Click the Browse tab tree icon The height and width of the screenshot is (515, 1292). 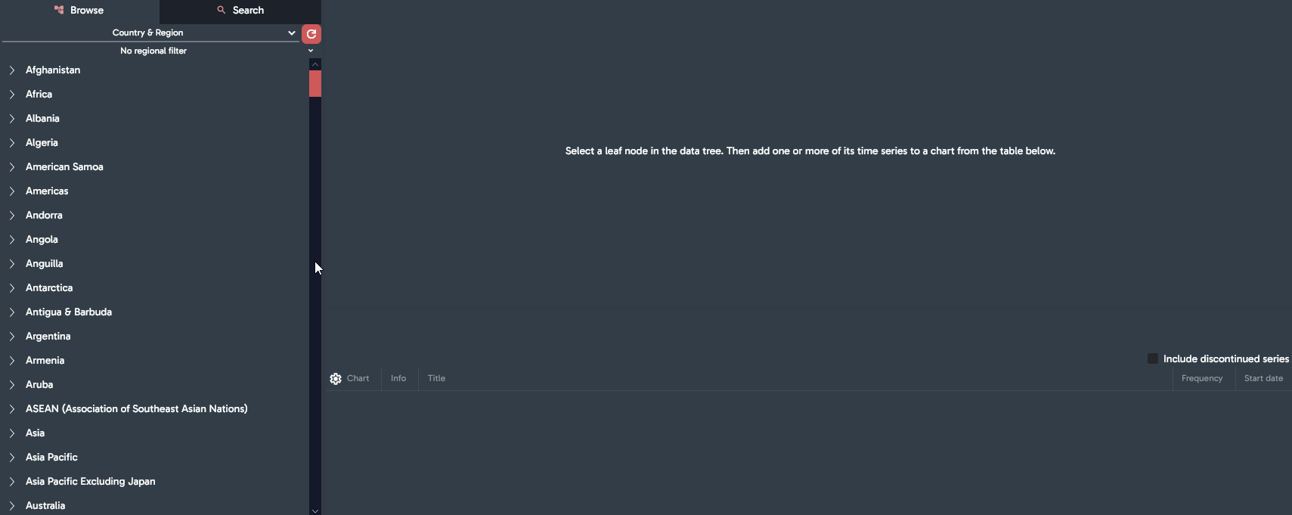click(x=59, y=10)
